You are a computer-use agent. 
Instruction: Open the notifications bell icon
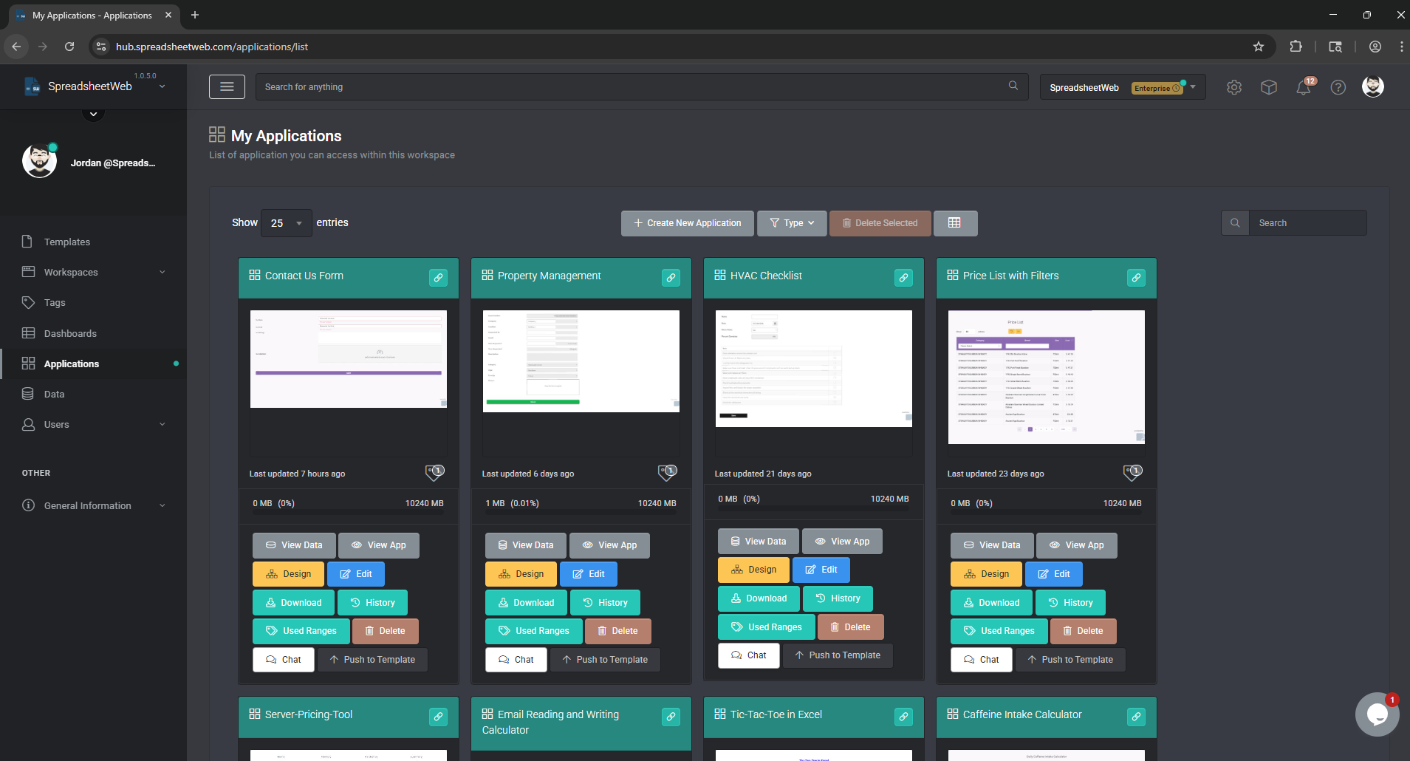tap(1303, 87)
